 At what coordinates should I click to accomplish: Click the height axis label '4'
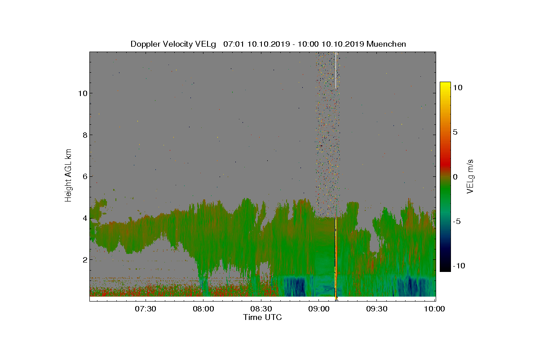pos(84,219)
